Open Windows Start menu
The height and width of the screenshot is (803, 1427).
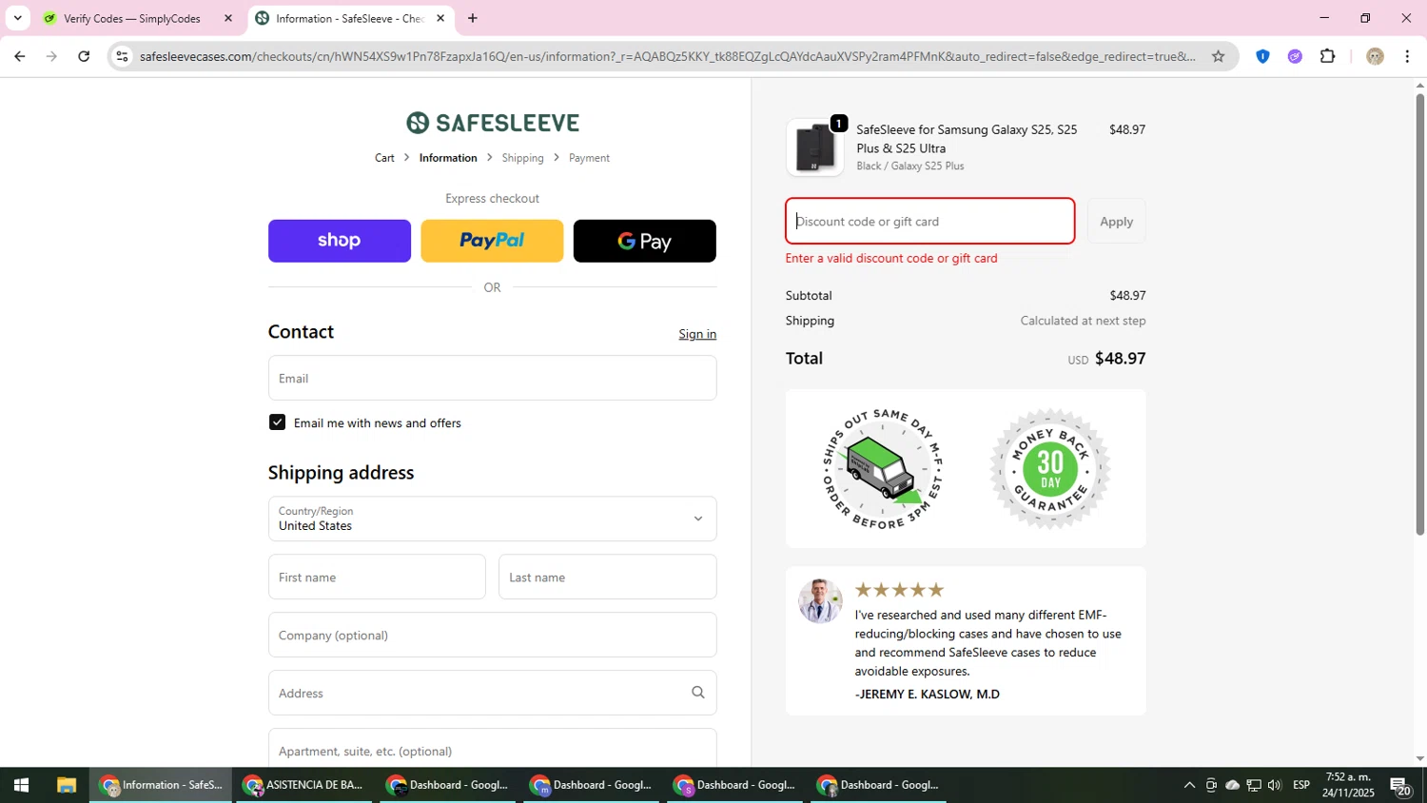click(21, 785)
